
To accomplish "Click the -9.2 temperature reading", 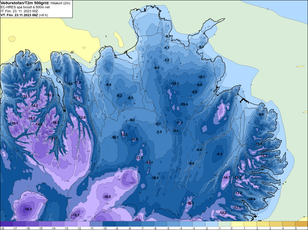I will click(x=119, y=96).
